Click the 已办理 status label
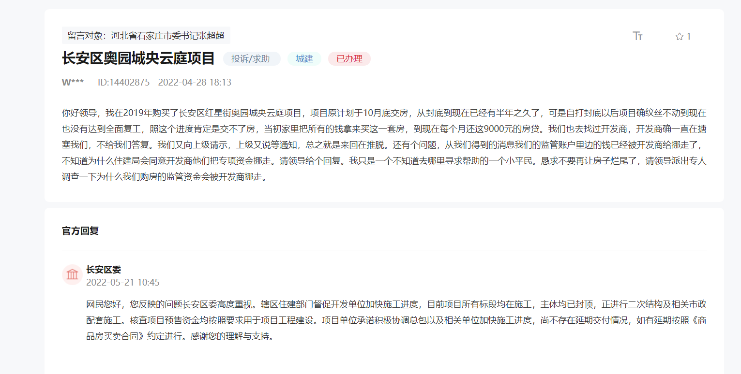The width and height of the screenshot is (741, 374). tap(349, 58)
